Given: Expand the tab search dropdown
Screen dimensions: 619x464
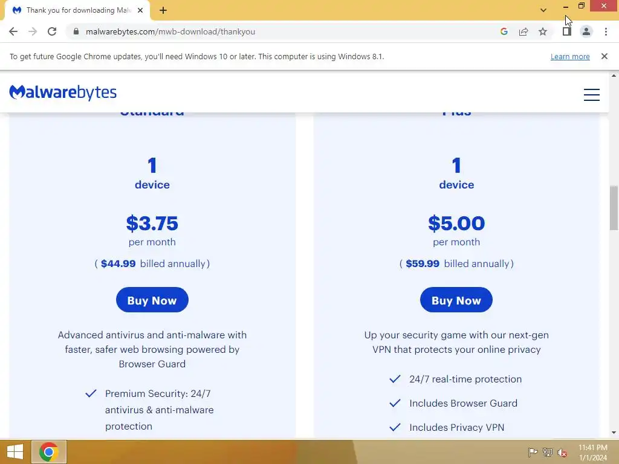Looking at the screenshot, I should tap(543, 10).
